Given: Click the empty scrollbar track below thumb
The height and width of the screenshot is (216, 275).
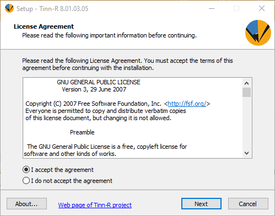Looking at the screenshot, I should pyautogui.click(x=246, y=123).
